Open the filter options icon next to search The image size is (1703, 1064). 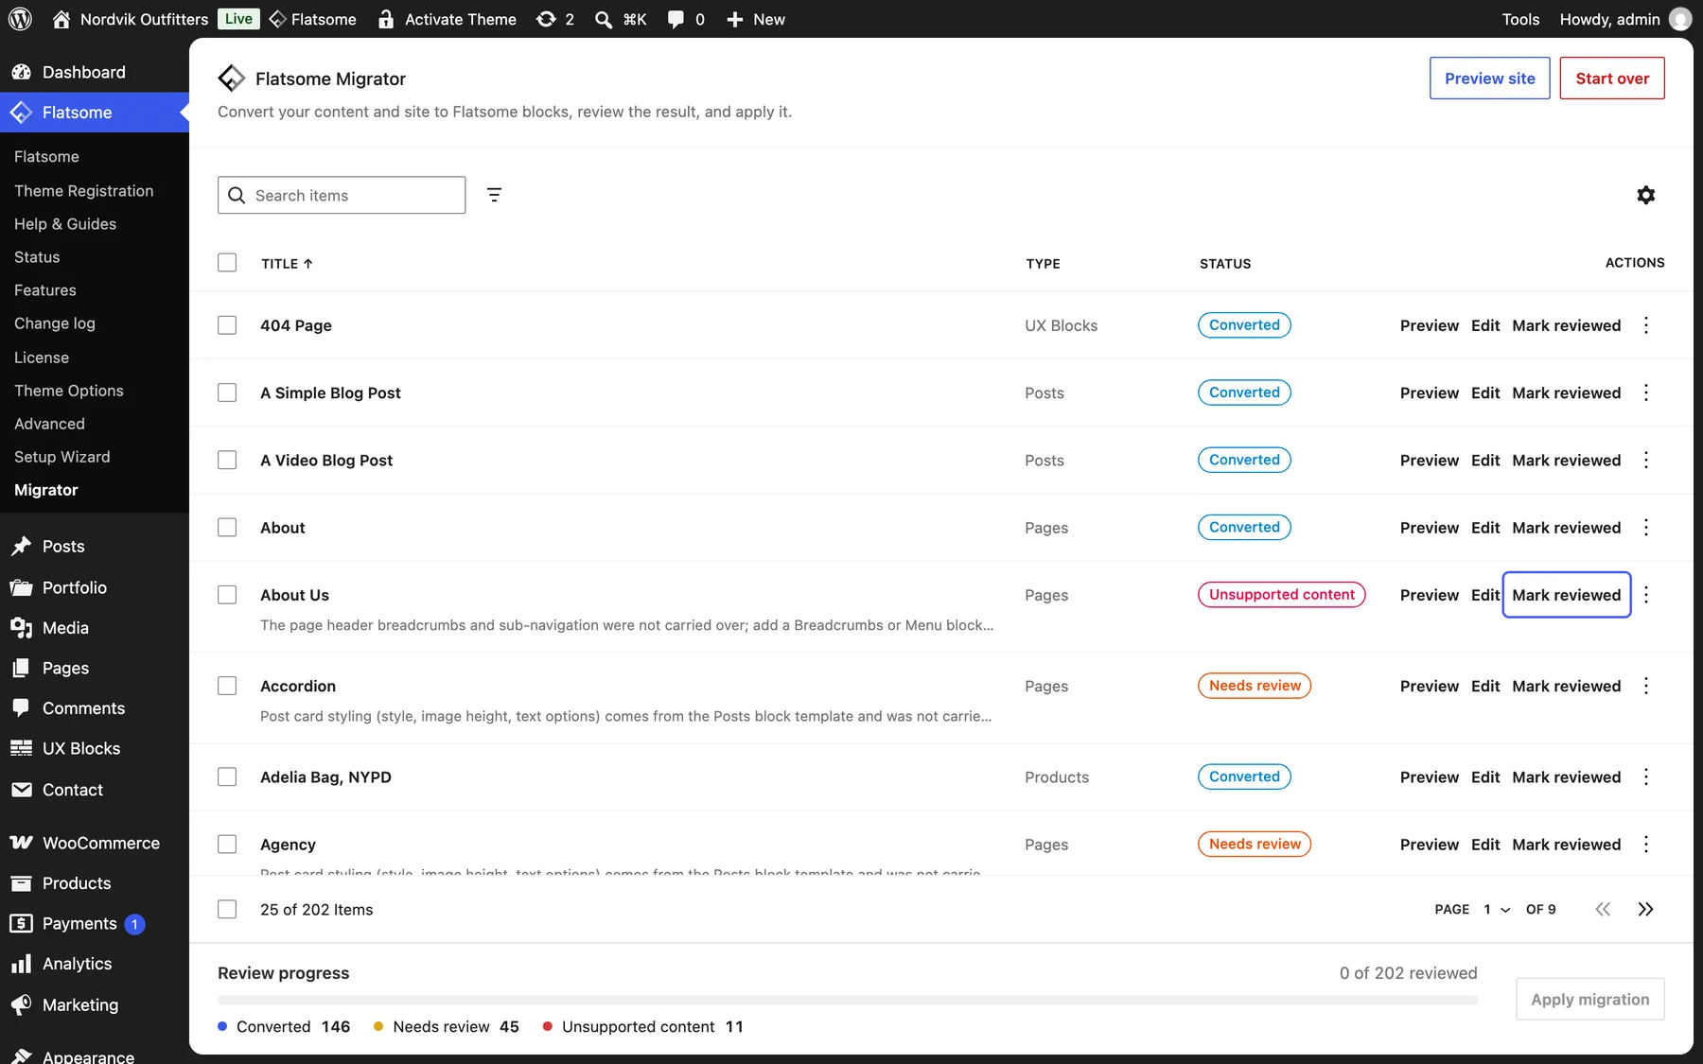click(x=494, y=195)
